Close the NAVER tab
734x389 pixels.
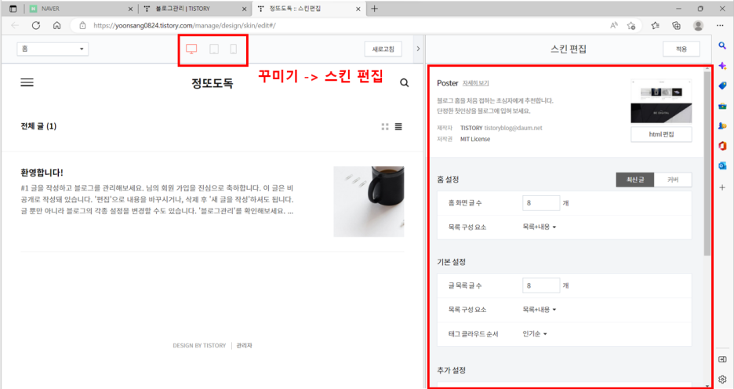(131, 9)
